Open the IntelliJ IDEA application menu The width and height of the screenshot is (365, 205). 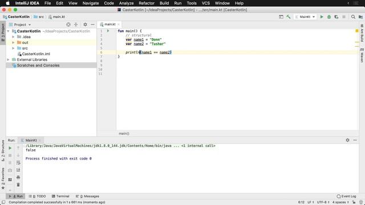pos(27,3)
